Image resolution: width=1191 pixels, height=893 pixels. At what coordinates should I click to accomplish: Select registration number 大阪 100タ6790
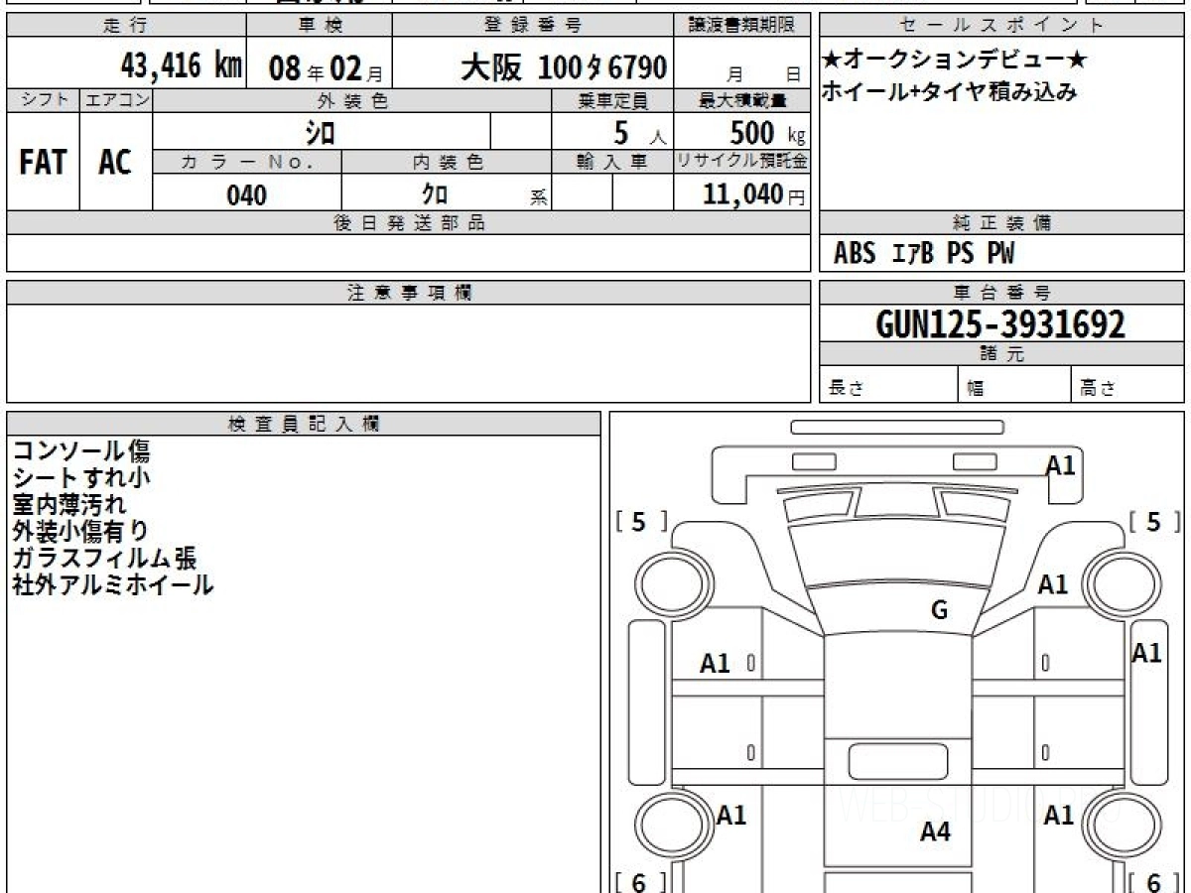(x=564, y=67)
